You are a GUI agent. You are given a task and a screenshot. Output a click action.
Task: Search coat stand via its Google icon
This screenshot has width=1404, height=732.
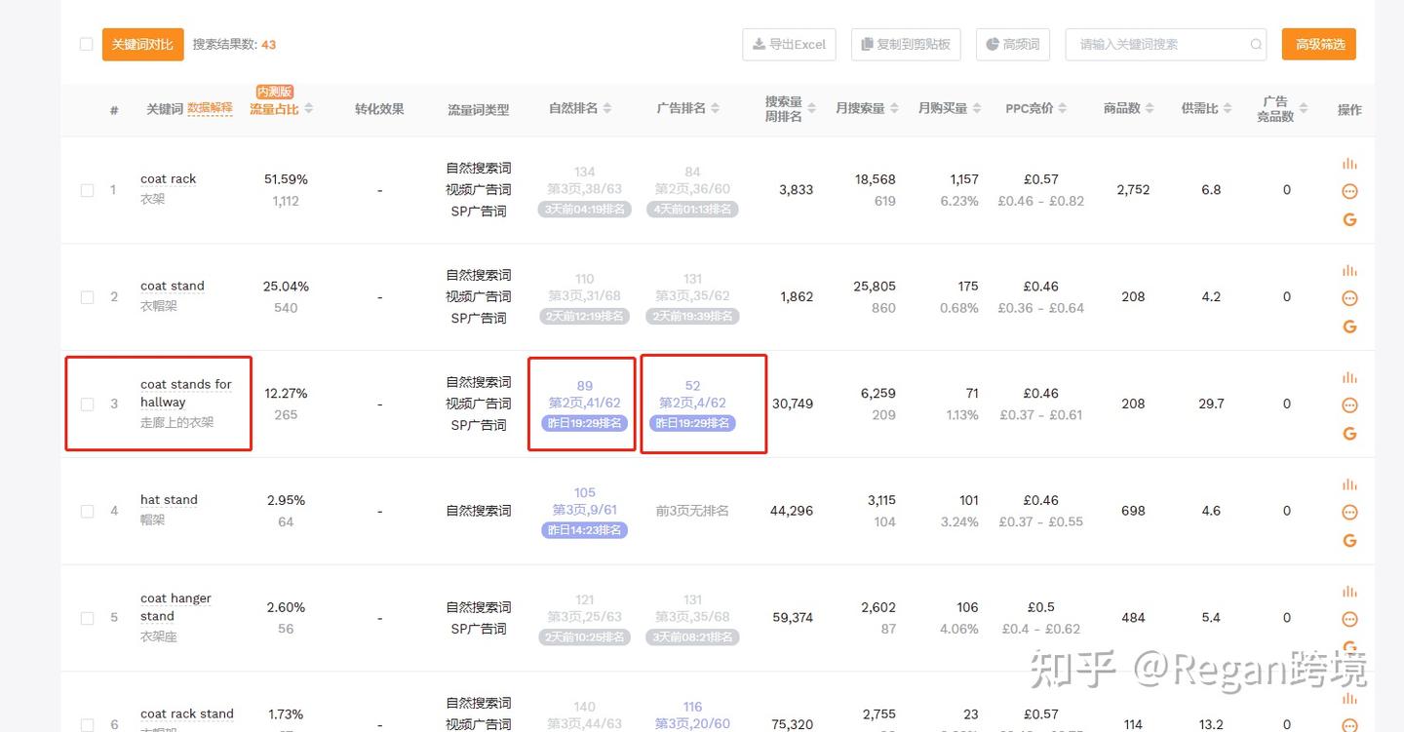[1349, 327]
